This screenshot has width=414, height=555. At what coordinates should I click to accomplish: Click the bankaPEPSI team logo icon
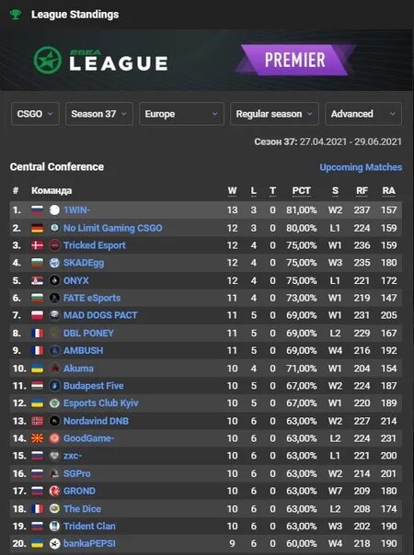[54, 543]
